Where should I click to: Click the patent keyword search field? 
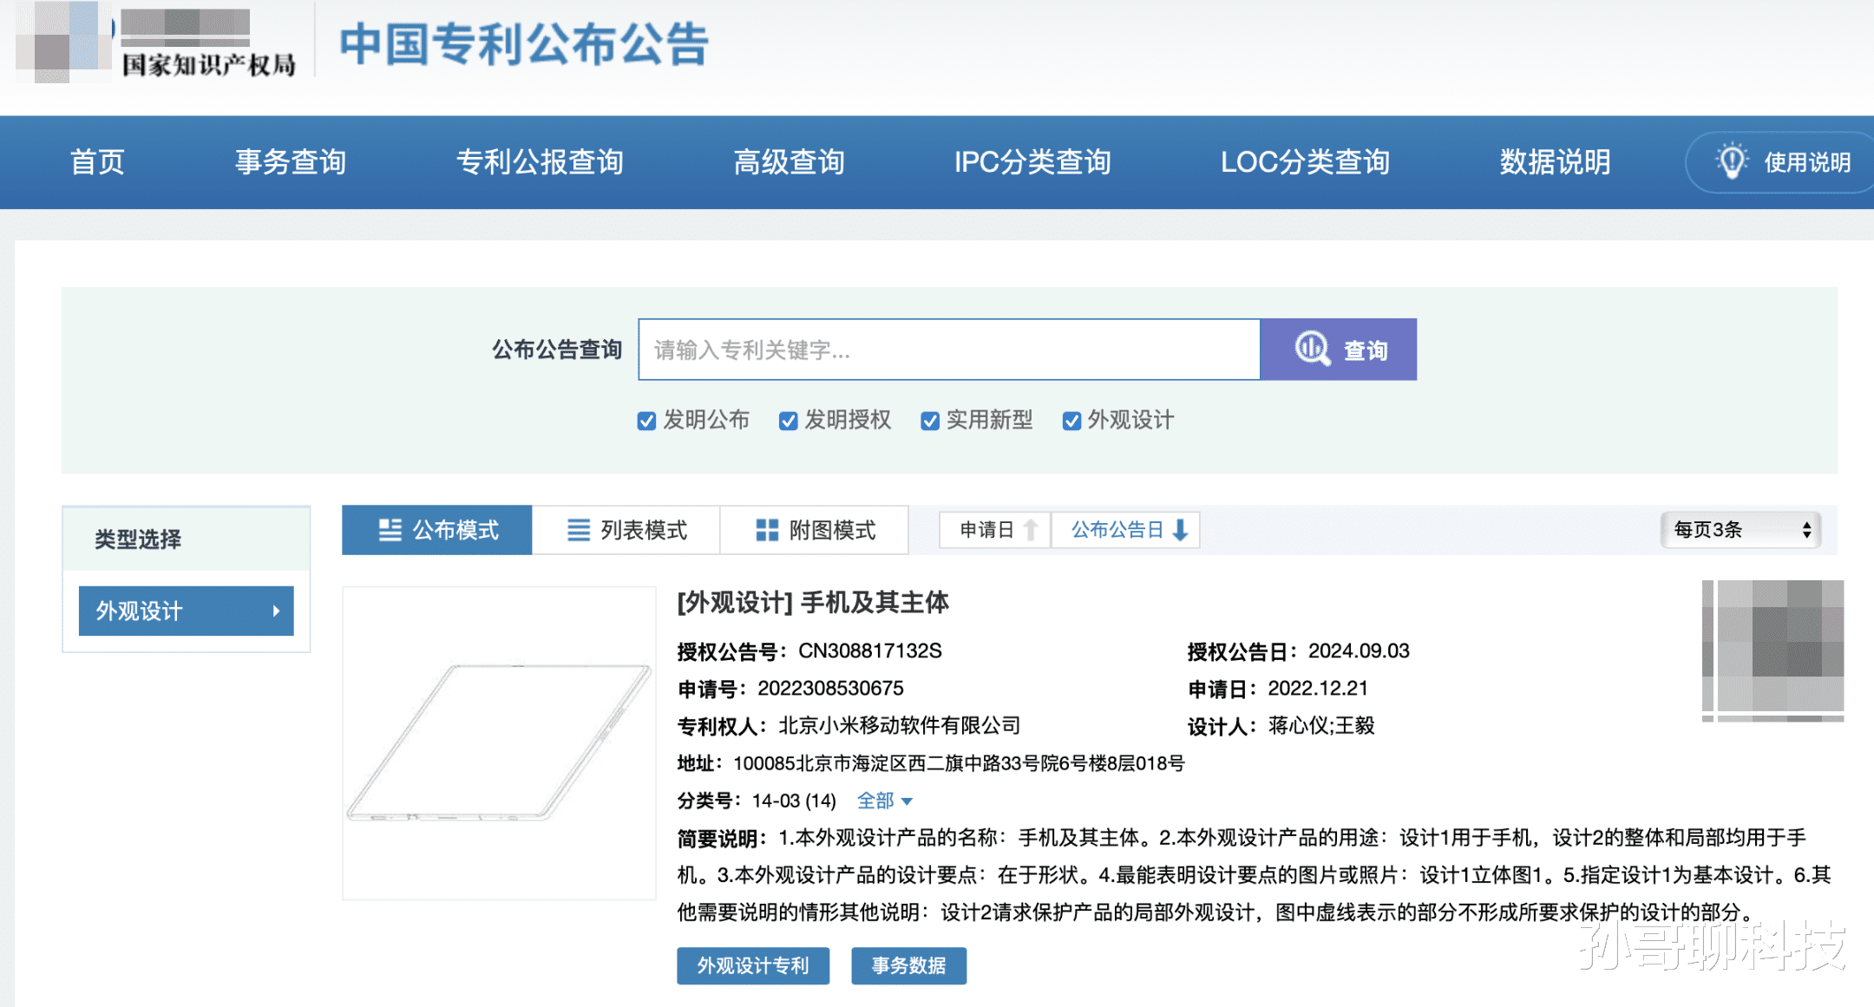pos(948,350)
